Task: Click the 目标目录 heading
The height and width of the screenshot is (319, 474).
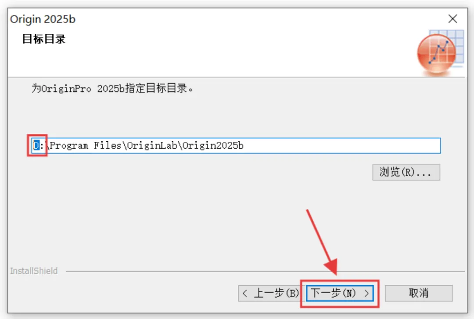Action: (x=44, y=39)
